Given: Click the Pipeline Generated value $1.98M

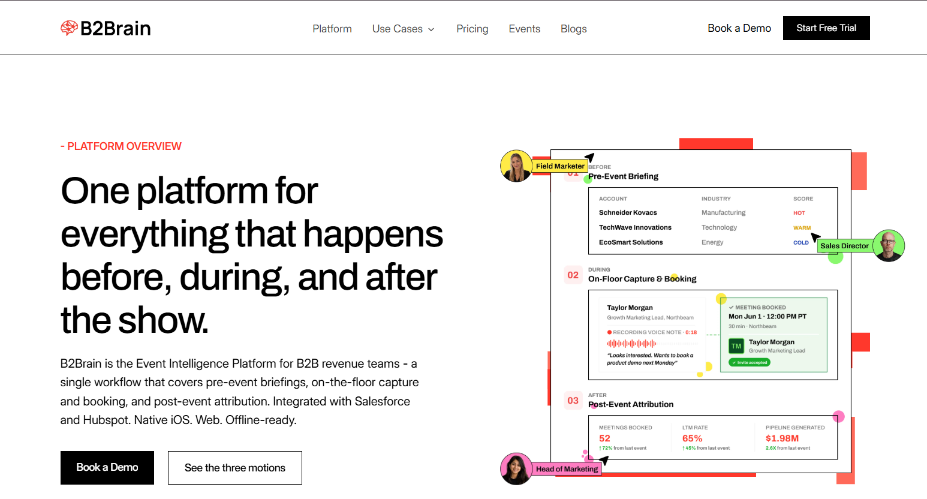Looking at the screenshot, I should (x=782, y=438).
